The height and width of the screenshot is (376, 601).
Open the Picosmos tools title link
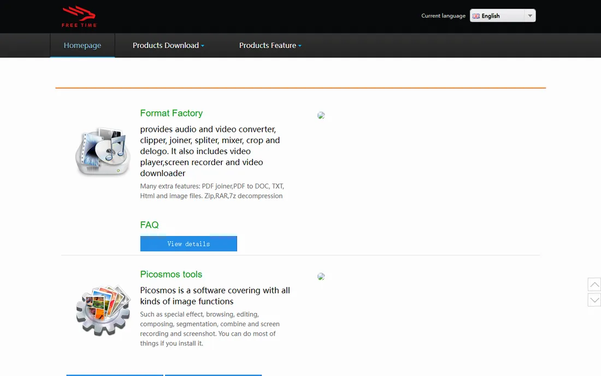[171, 274]
